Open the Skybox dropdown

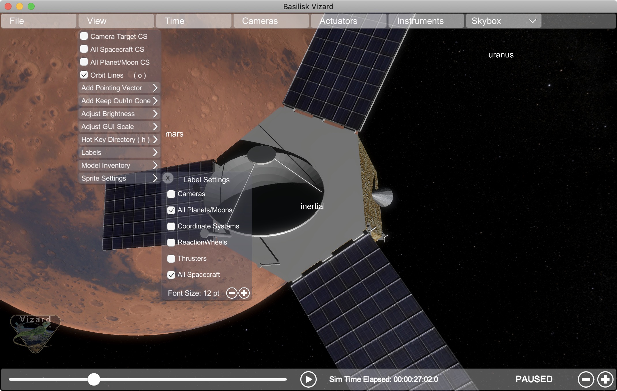click(x=503, y=21)
